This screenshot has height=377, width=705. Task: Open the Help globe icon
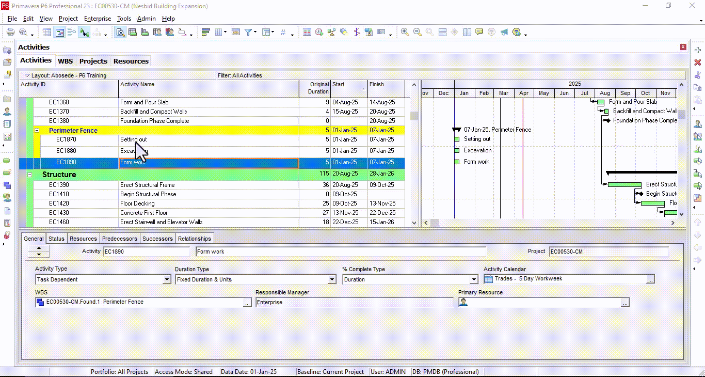(x=517, y=32)
